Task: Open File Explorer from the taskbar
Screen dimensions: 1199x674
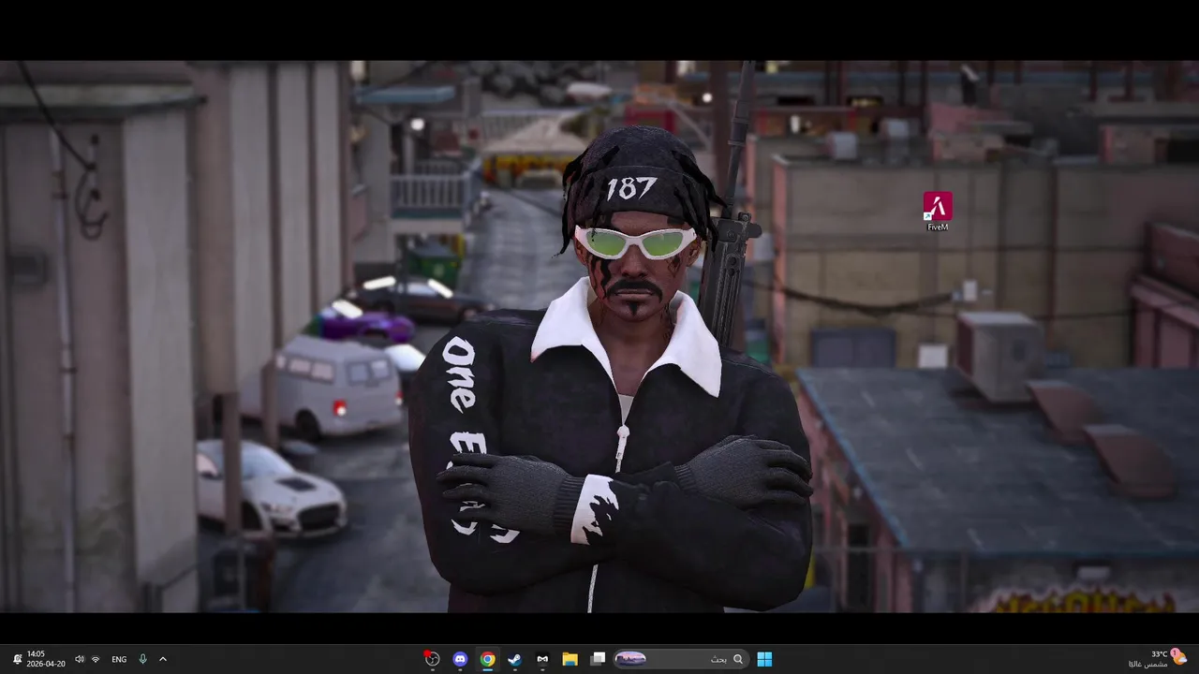Action: pyautogui.click(x=570, y=659)
